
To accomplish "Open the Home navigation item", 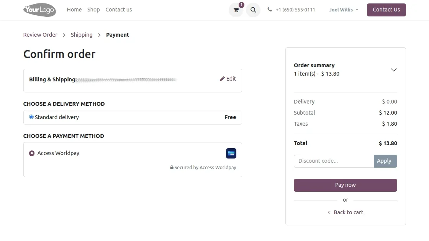I will click(x=74, y=10).
